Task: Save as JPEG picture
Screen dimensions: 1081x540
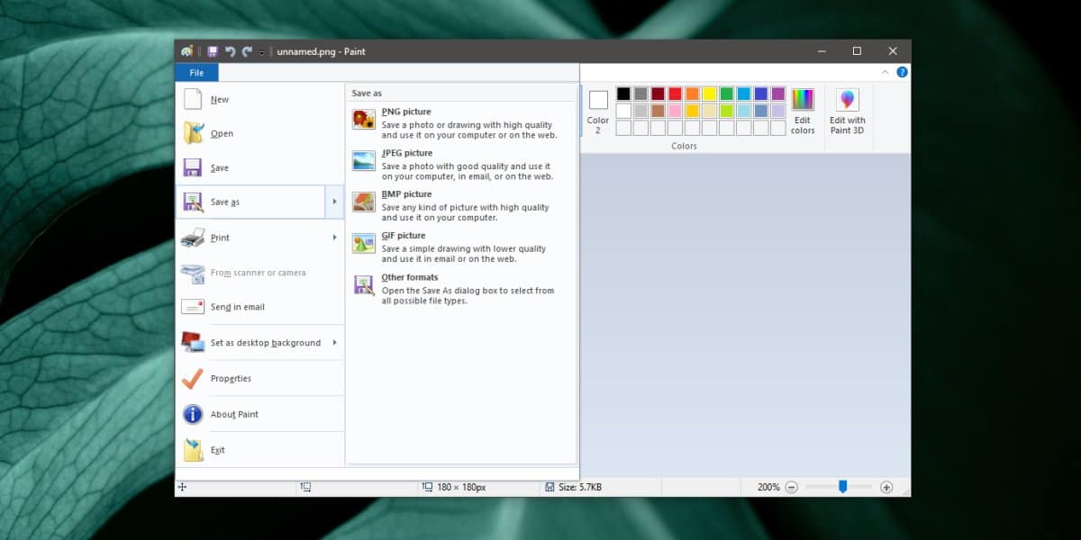Action: [461, 164]
